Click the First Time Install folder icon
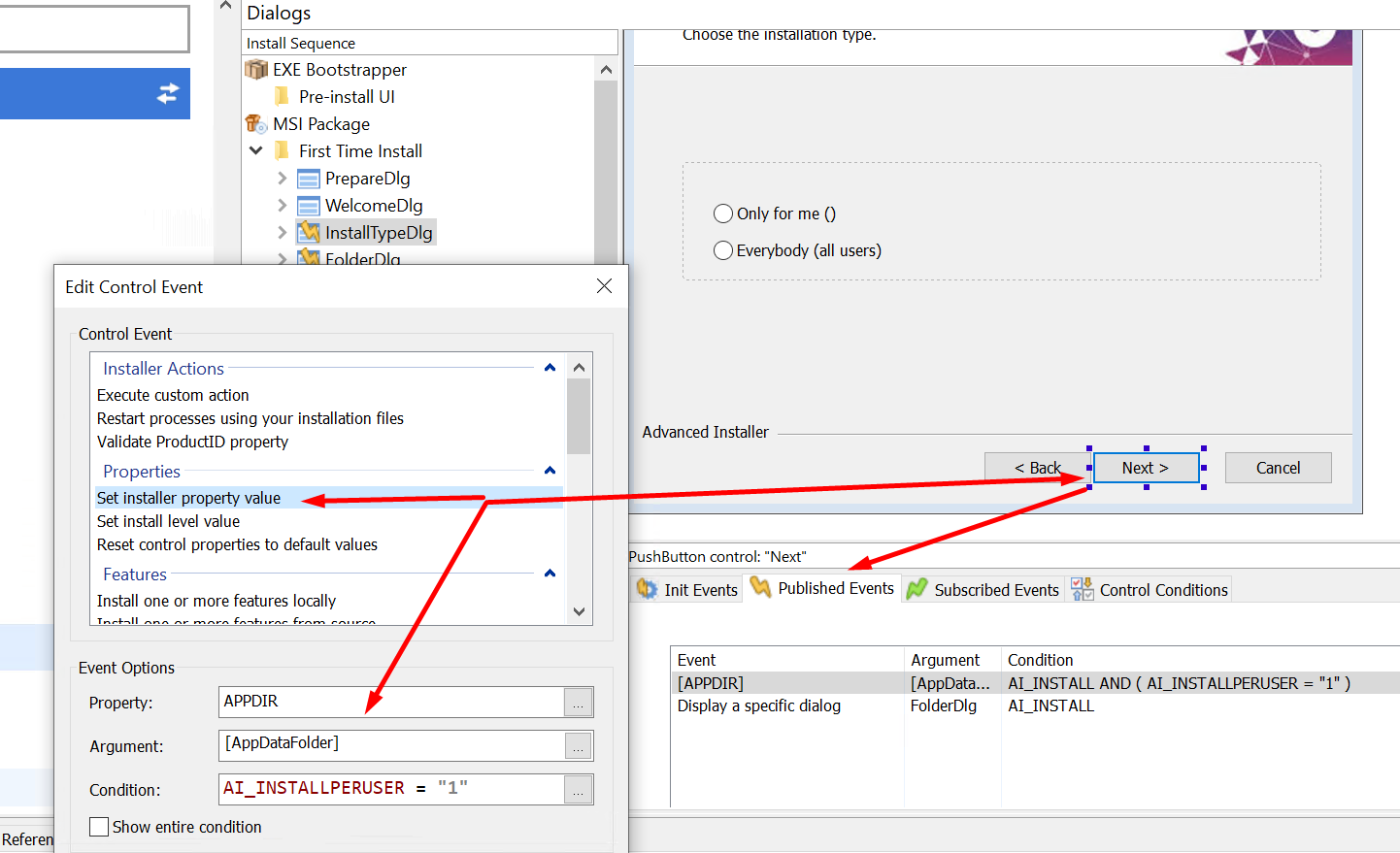Image resolution: width=1400 pixels, height=853 pixels. (283, 151)
